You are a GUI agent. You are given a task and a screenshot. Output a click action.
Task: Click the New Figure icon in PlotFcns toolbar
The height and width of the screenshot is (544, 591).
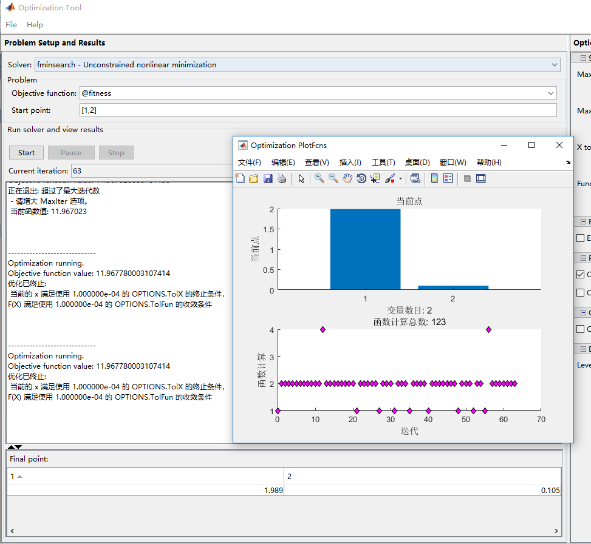click(240, 178)
